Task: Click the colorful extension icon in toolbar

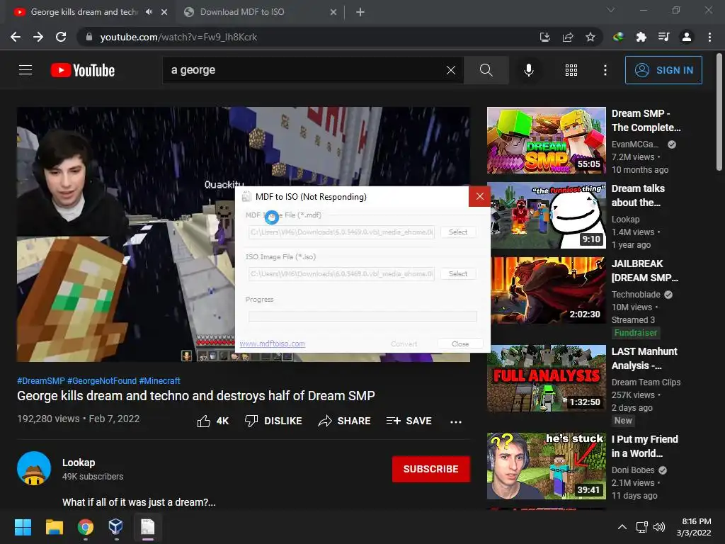Action: (618, 37)
